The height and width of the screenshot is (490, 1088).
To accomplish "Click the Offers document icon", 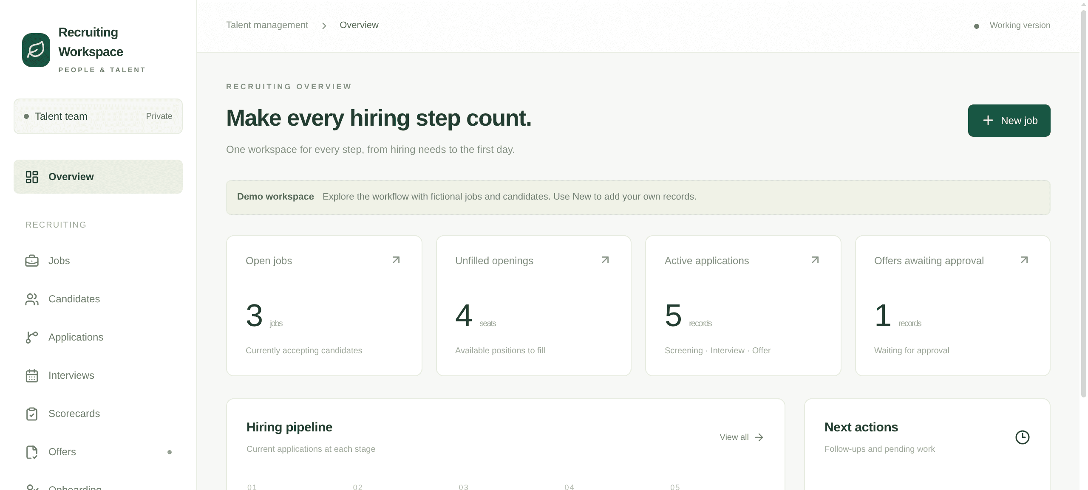I will click(x=32, y=452).
